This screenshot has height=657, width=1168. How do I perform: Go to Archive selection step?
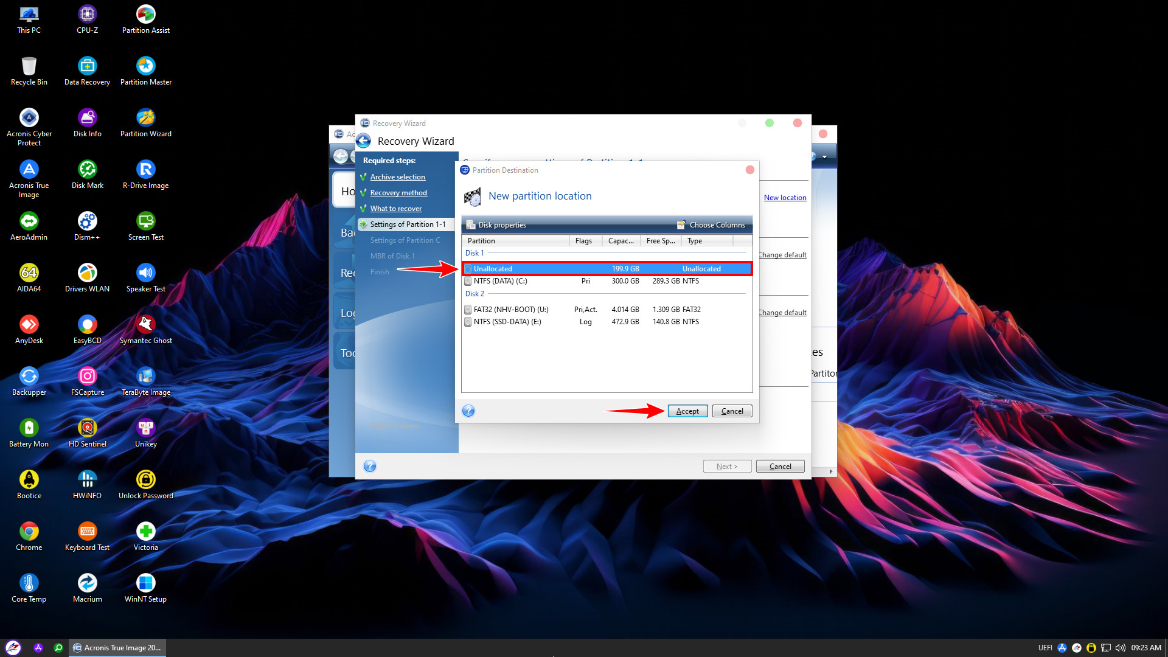[397, 177]
